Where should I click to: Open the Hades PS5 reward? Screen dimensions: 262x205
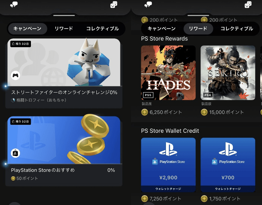pyautogui.click(x=168, y=73)
